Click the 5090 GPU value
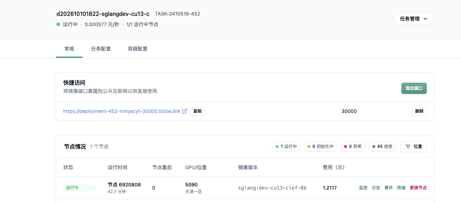 191,185
